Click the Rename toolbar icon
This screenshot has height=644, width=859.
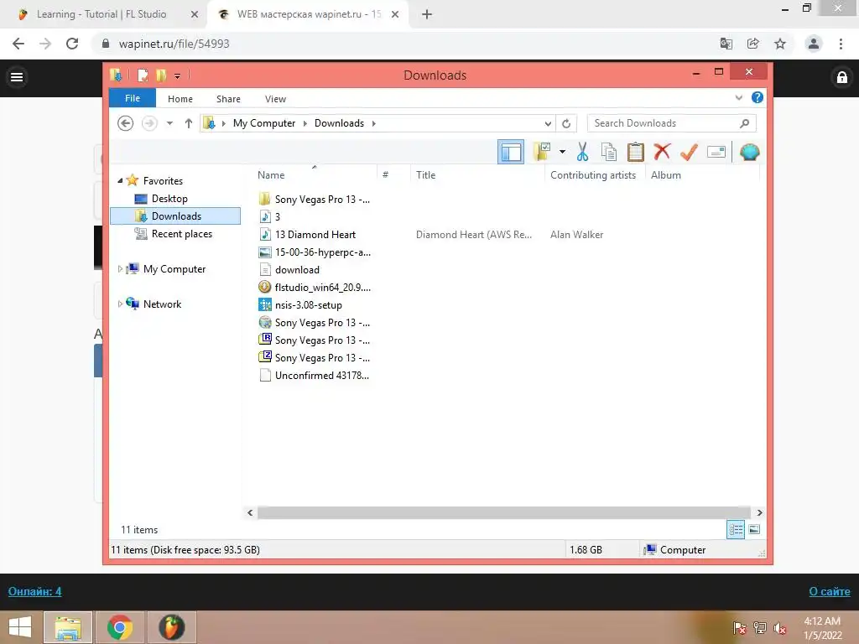[716, 152]
